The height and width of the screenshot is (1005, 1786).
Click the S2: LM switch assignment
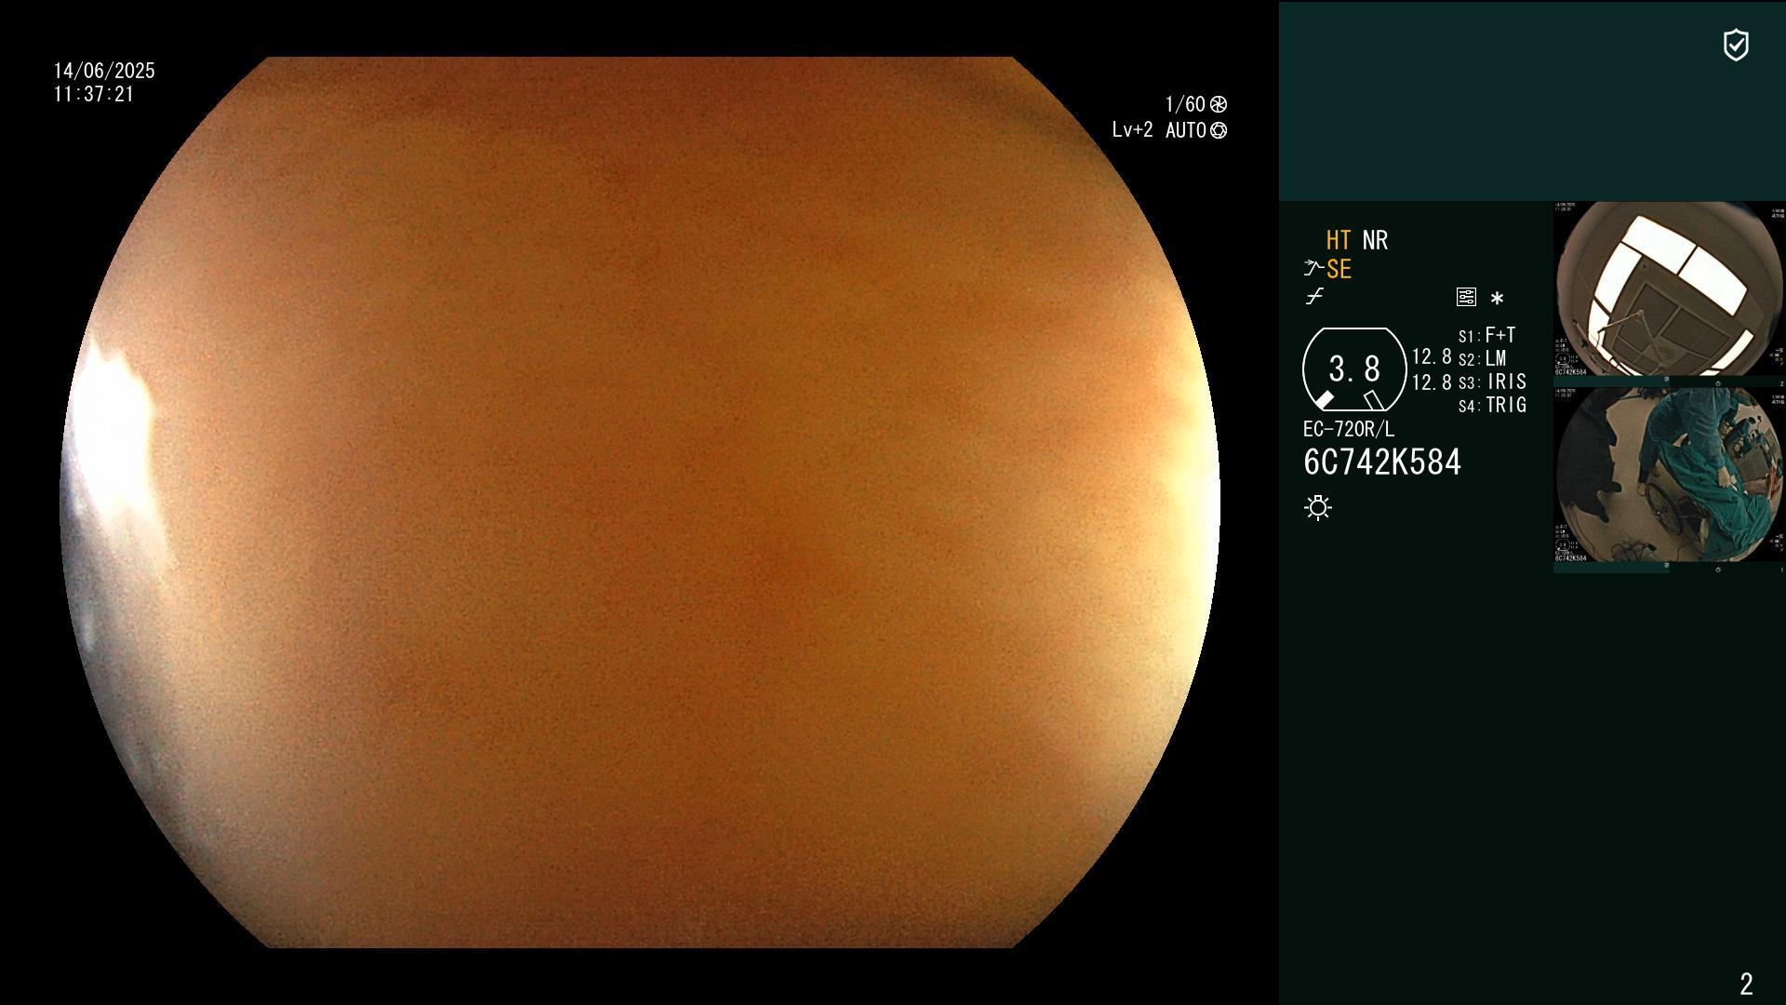(x=1482, y=358)
